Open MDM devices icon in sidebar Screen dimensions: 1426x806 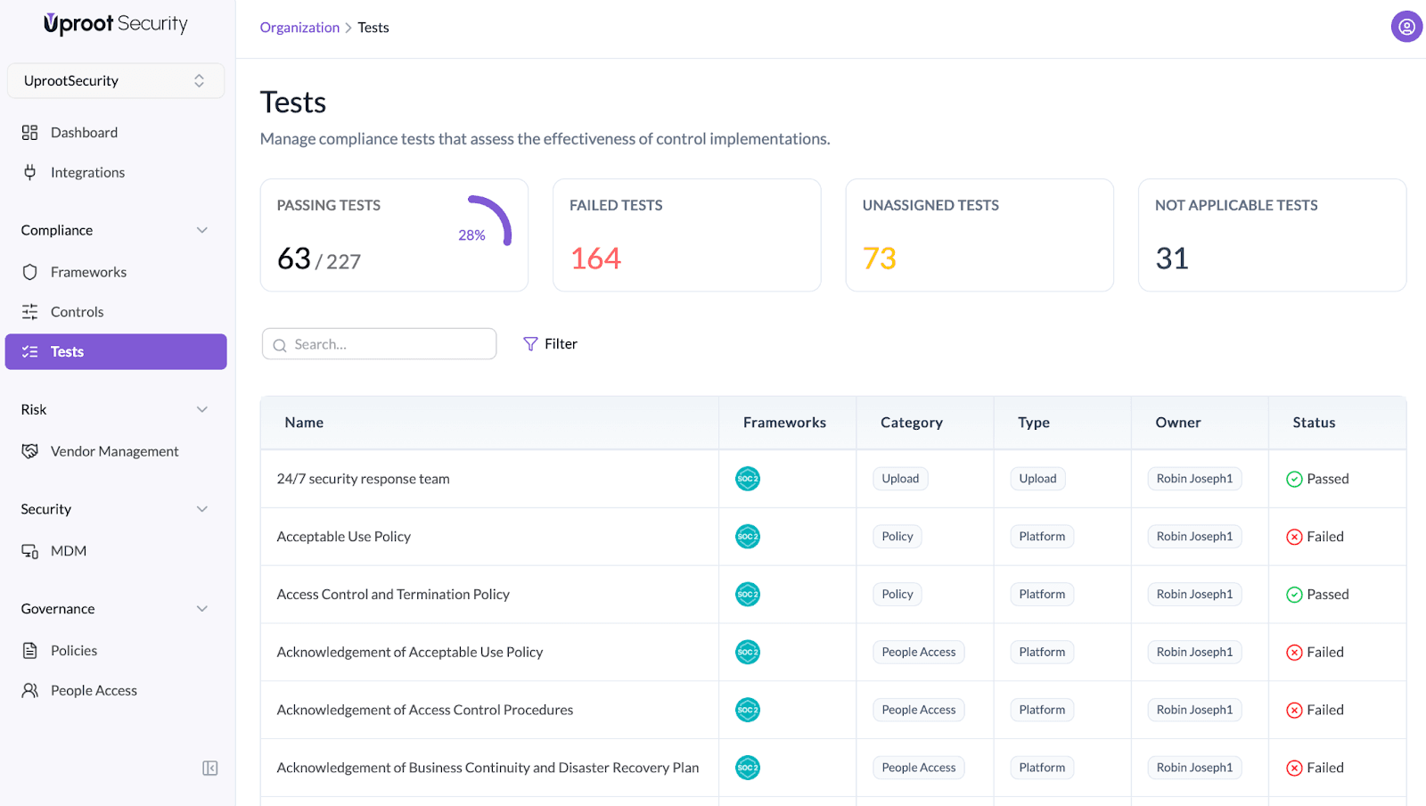pos(30,551)
